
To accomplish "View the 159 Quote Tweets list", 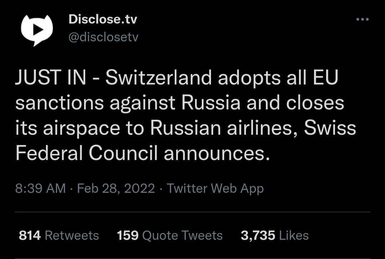I will [170, 235].
